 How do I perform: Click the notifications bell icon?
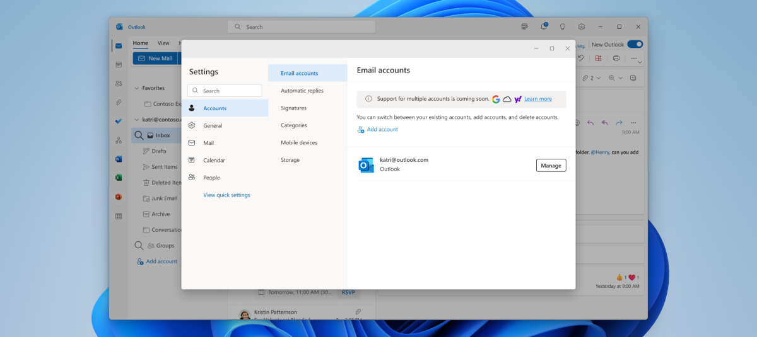(x=544, y=26)
